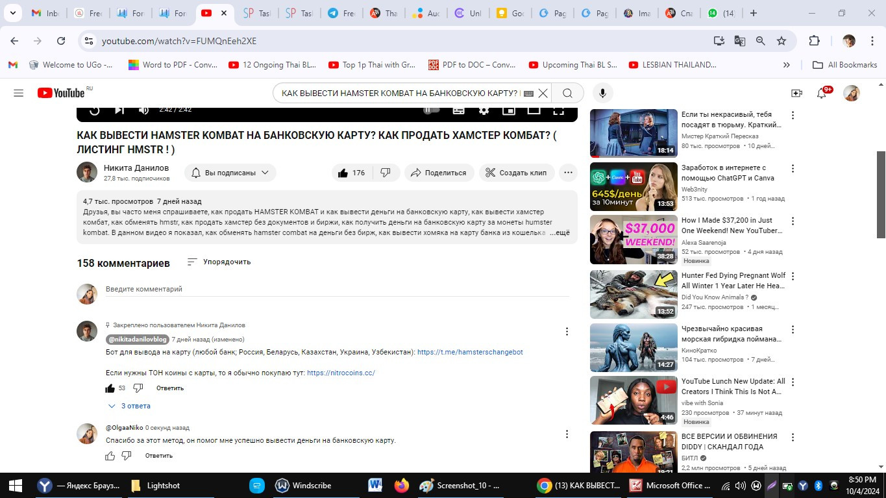Open the player settings gear

484,110
